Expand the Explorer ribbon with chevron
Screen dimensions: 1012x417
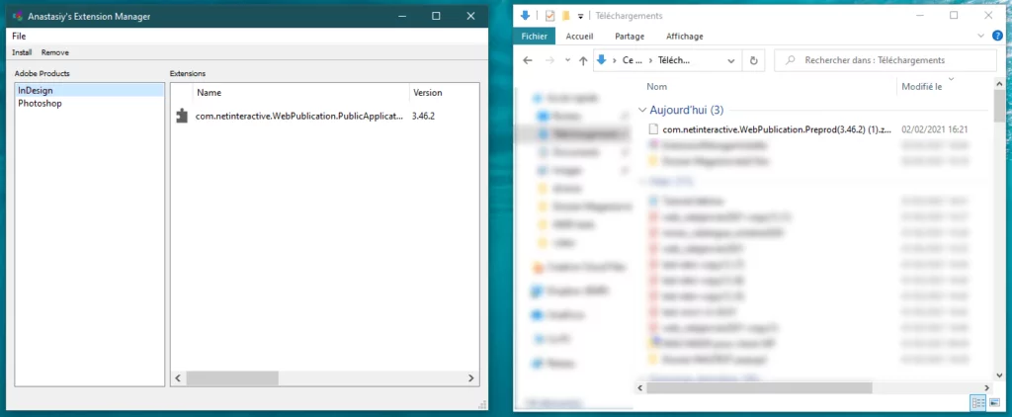[x=981, y=36]
